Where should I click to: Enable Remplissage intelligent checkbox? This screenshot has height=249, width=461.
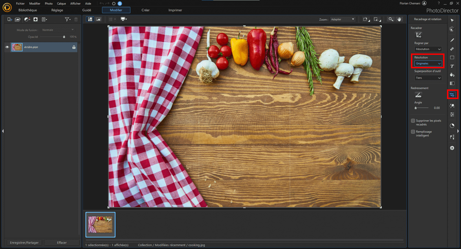pyautogui.click(x=413, y=132)
